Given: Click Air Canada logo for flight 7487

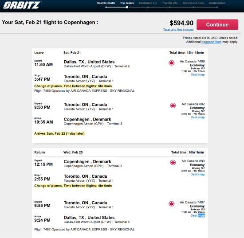Looking at the screenshot, I should [x=172, y=203].
